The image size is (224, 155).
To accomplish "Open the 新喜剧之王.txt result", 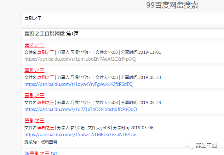I will click(x=41, y=153).
